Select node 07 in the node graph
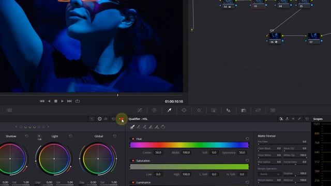Viewport: 331px width, 186px height. (x=314, y=38)
